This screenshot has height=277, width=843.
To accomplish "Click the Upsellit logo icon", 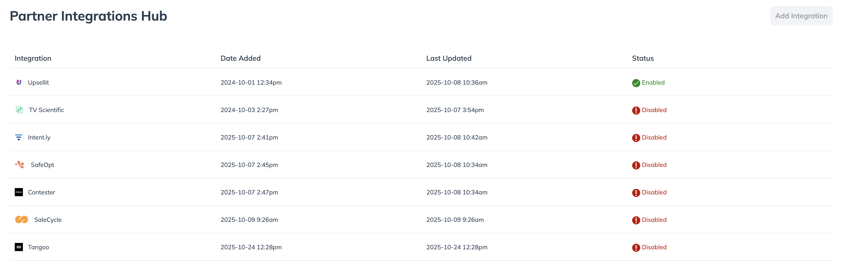I will [x=19, y=82].
